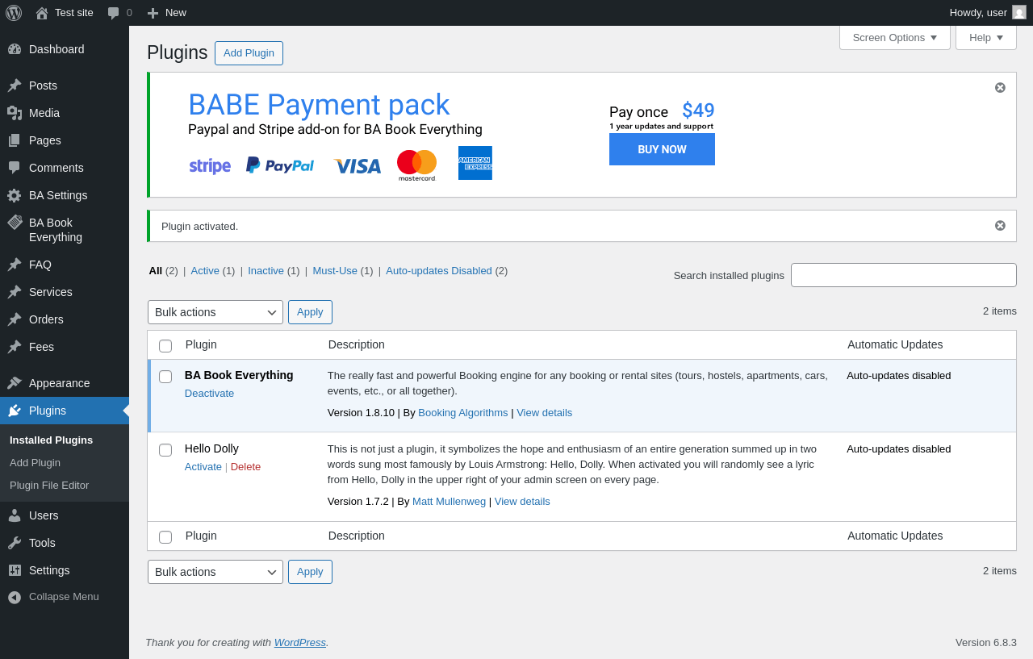Filter plugins by Inactive
This screenshot has width=1033, height=659.
click(x=266, y=271)
